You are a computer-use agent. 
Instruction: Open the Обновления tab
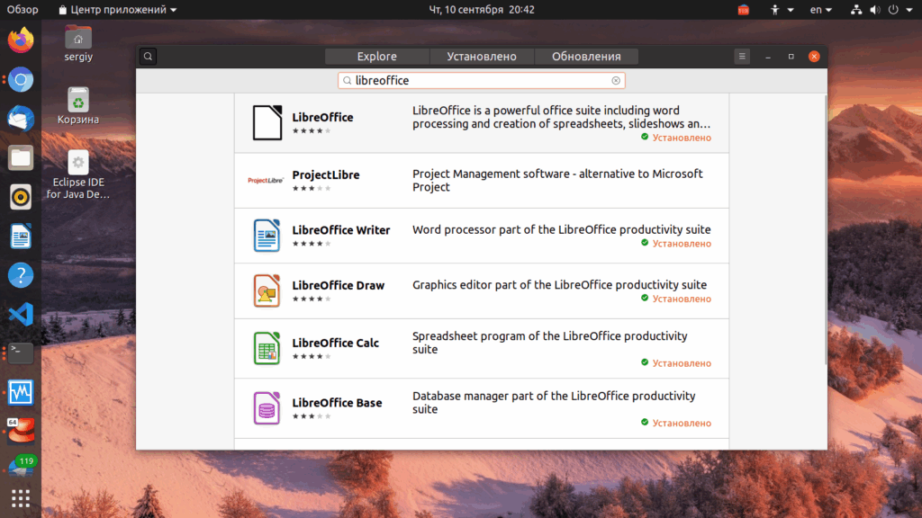[x=586, y=57]
